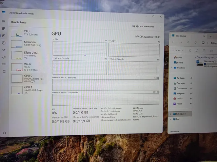
Task: Open the Processes page icon in sidebar
Action: (x=4, y=29)
